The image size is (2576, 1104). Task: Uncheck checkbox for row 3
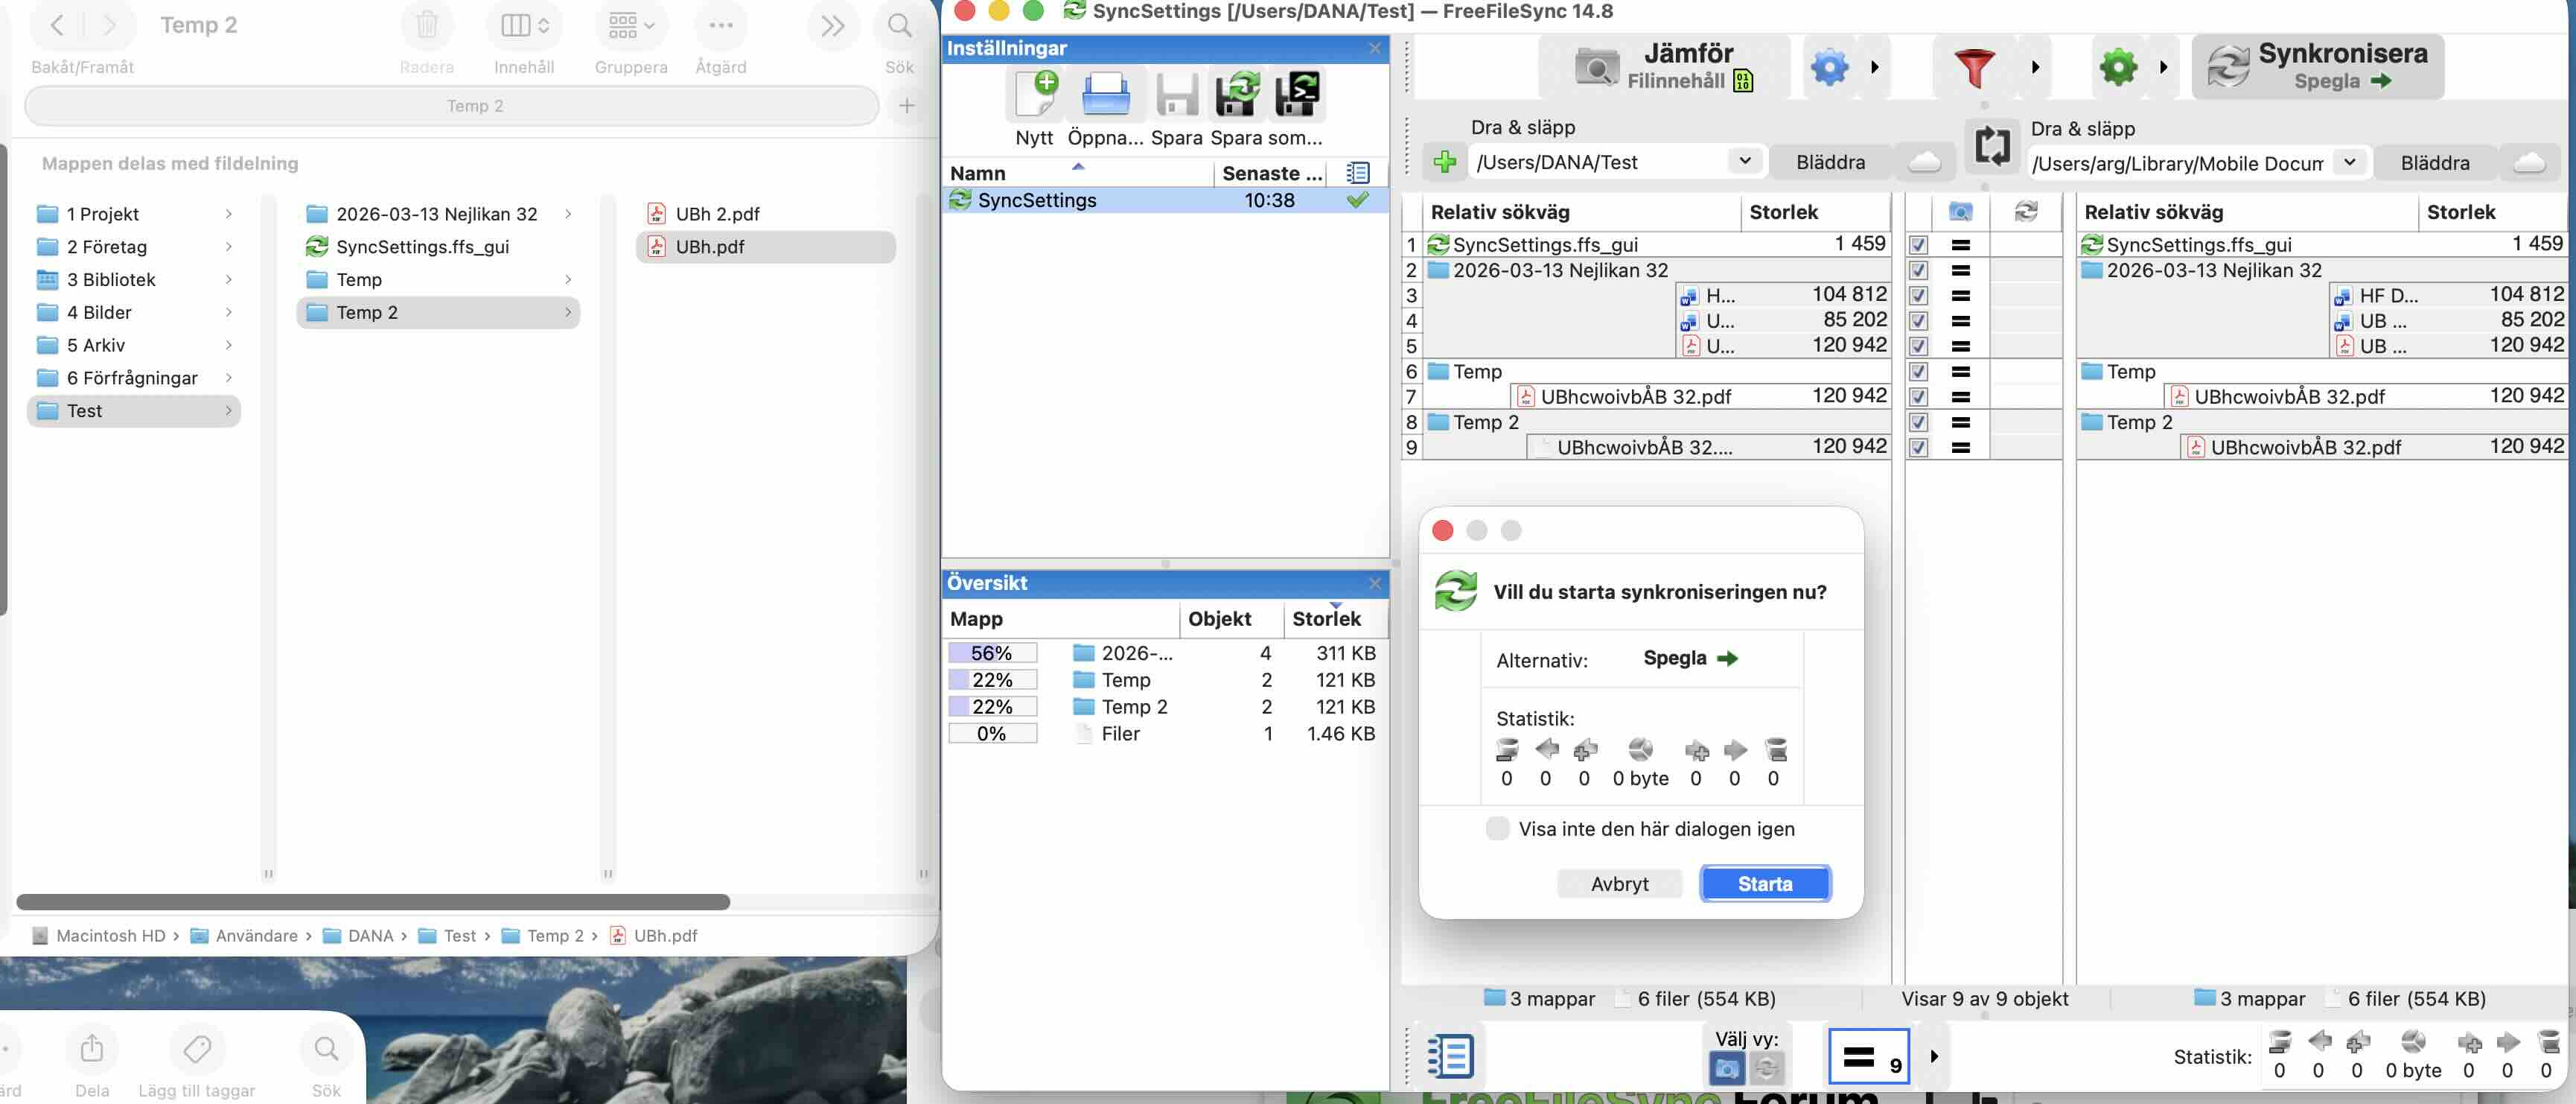(x=1918, y=295)
